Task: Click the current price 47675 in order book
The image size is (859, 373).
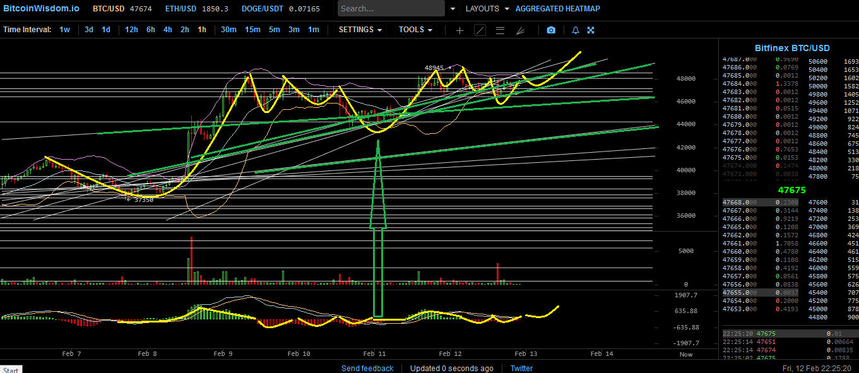Action: click(x=791, y=190)
